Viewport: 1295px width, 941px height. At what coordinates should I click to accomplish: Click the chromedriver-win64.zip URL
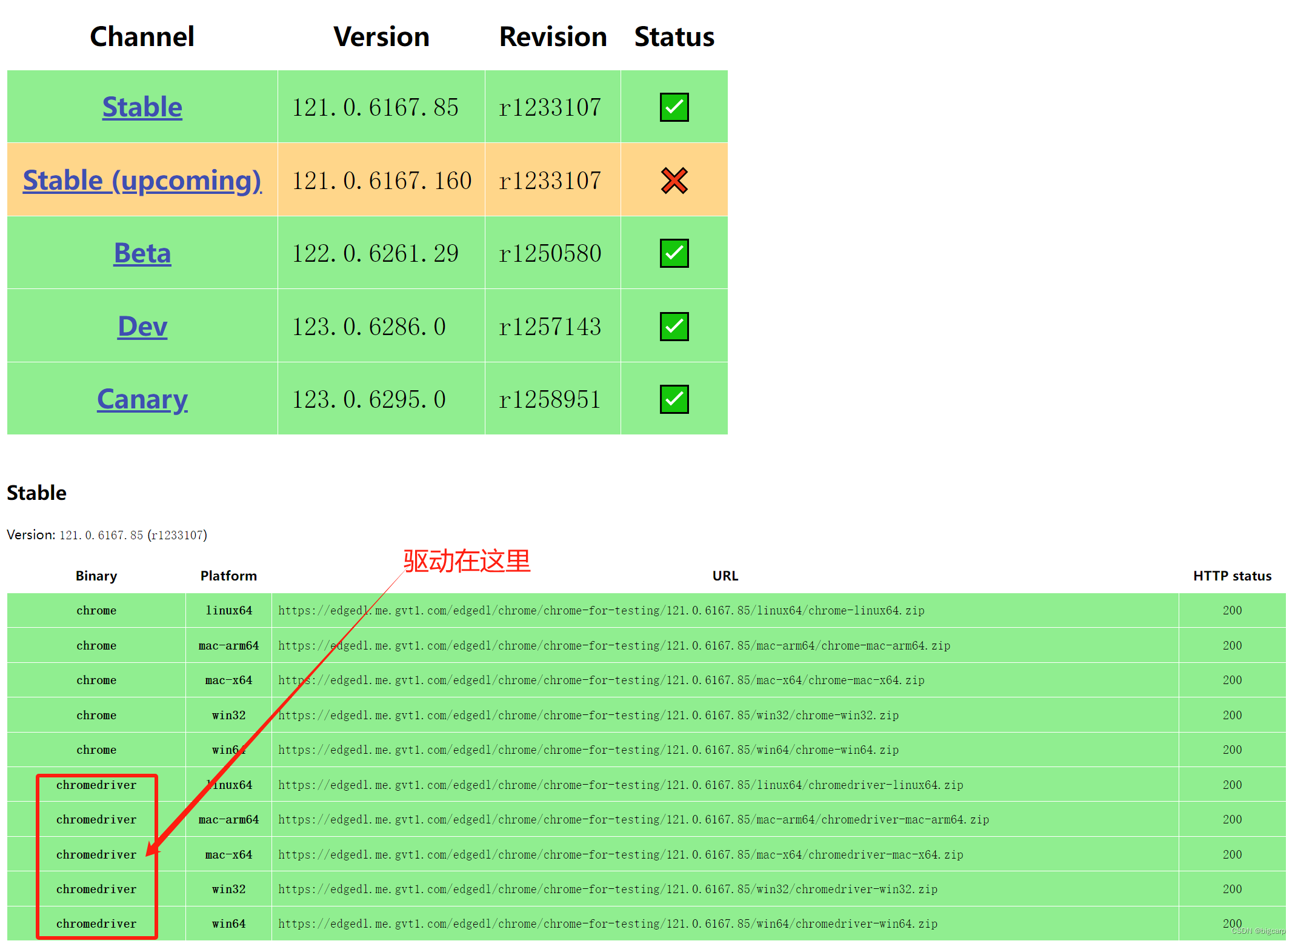(607, 924)
